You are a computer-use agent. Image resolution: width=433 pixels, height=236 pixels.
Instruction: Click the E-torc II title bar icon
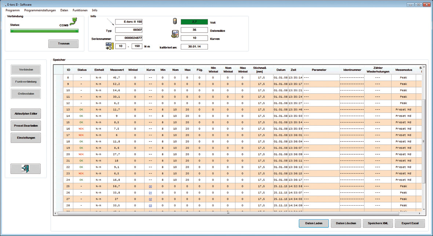click(x=4, y=4)
